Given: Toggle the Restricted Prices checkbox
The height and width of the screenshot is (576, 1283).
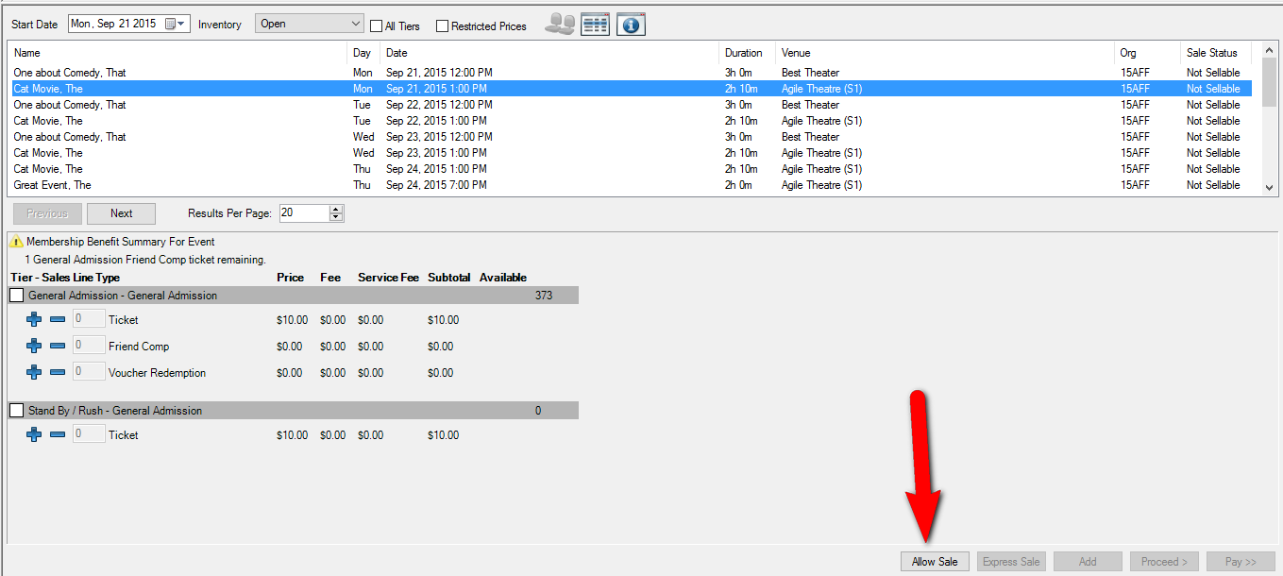Looking at the screenshot, I should (442, 26).
